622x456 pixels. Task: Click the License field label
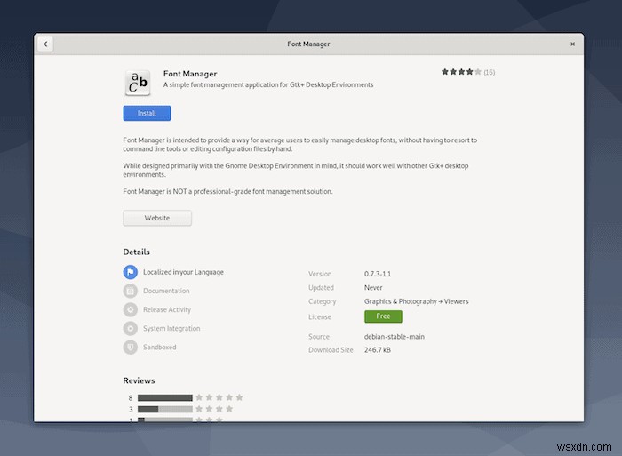click(320, 316)
